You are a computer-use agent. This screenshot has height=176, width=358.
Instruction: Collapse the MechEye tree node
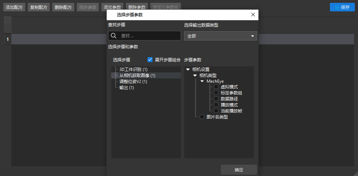[202, 81]
